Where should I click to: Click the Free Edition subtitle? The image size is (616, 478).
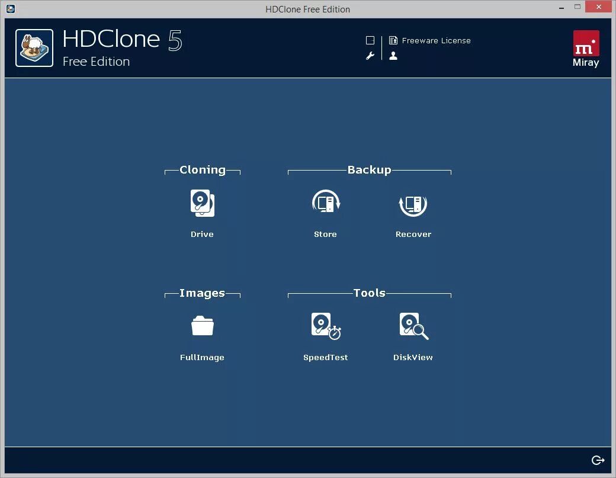click(x=96, y=62)
